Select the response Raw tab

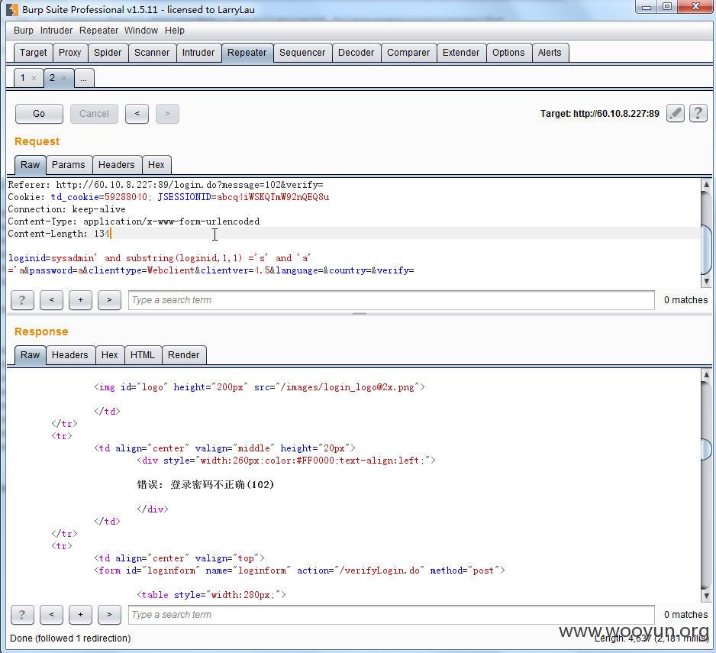tap(30, 355)
